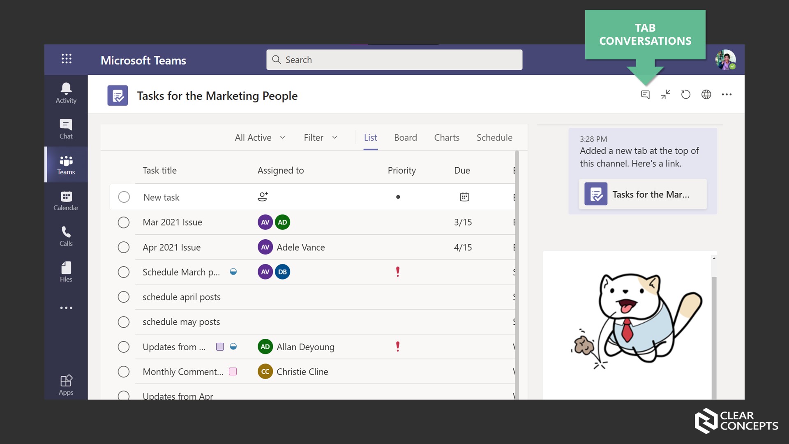Image resolution: width=789 pixels, height=444 pixels.
Task: Open the priority picker in New task row
Action: [x=398, y=197]
